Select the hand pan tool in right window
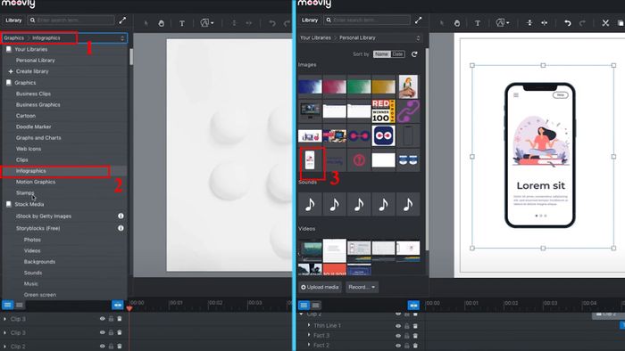The image size is (625, 351). 457,23
